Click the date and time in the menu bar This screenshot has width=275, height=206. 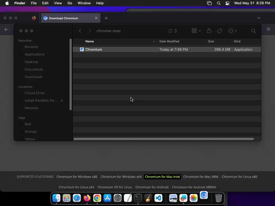coord(252,3)
